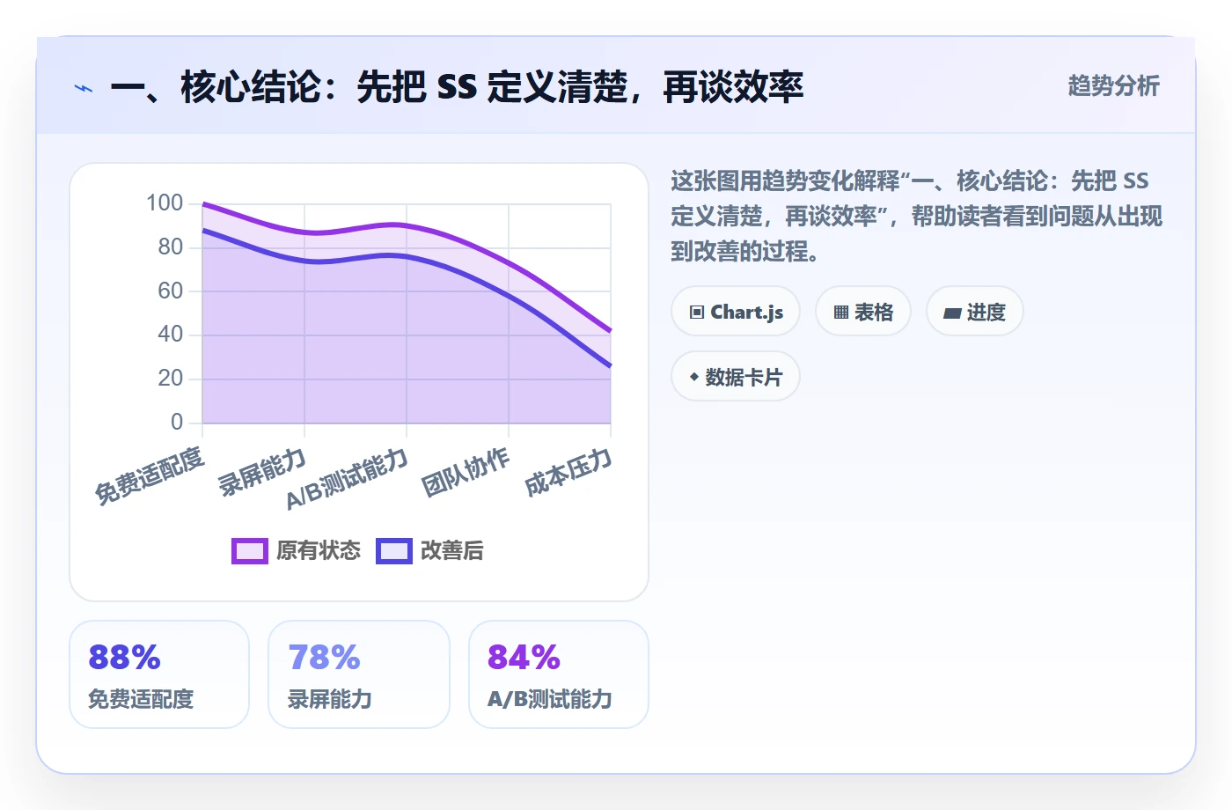Click the 60 y-axis value
The width and height of the screenshot is (1232, 810).
pos(171,291)
